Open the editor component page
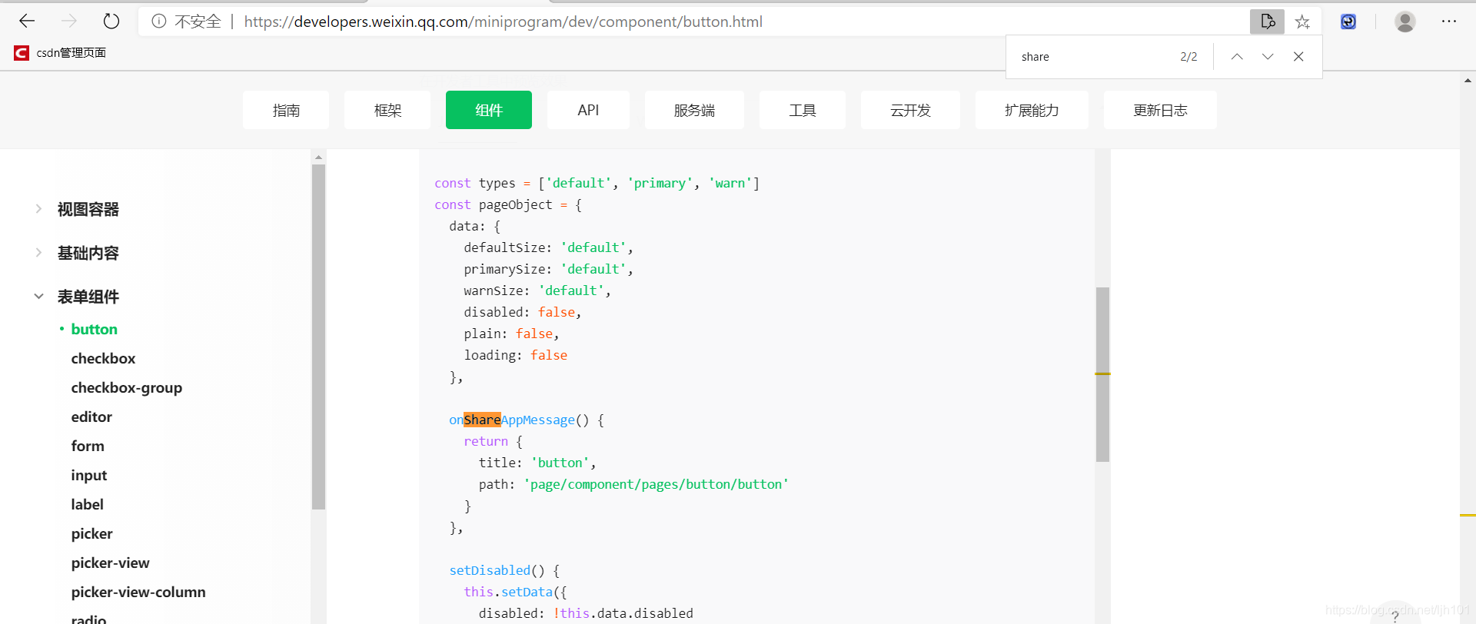 click(x=91, y=417)
